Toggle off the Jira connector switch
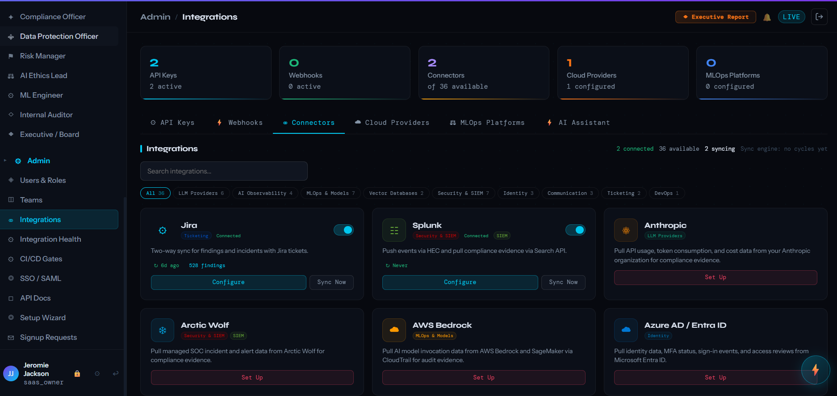Screen dimensions: 837x396 point(343,230)
